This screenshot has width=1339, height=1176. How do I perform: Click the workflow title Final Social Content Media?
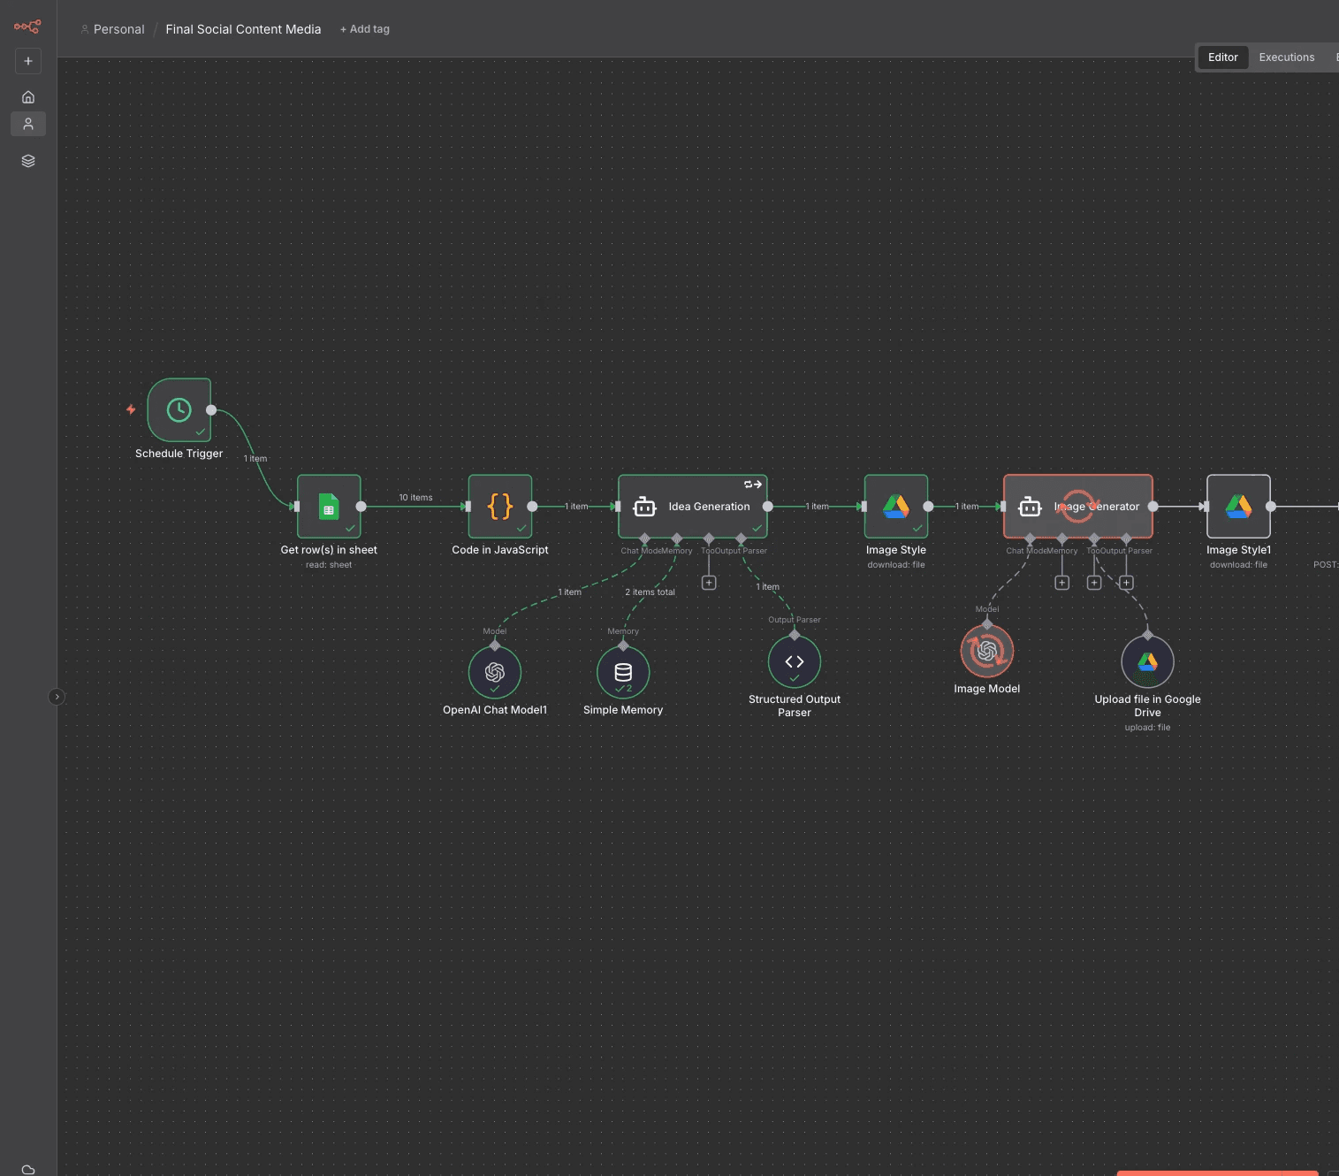[243, 28]
